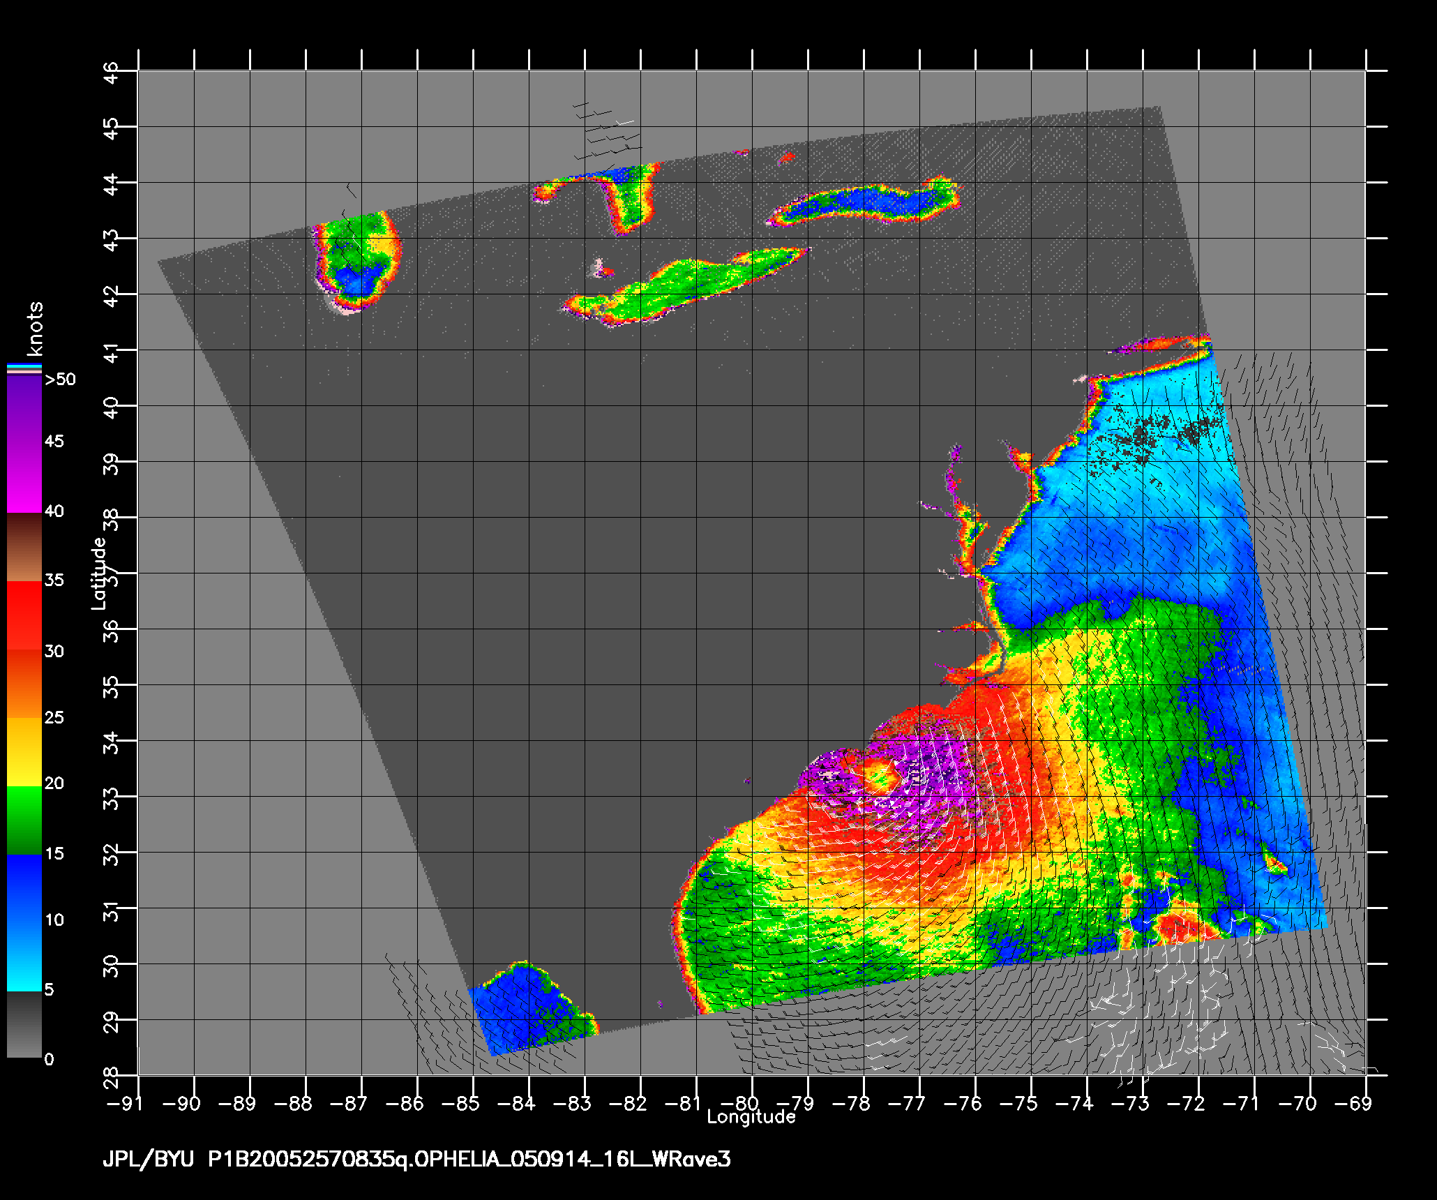Viewport: 1437px width, 1200px height.
Task: Click the longitude tick label "-69"
Action: click(1354, 1104)
